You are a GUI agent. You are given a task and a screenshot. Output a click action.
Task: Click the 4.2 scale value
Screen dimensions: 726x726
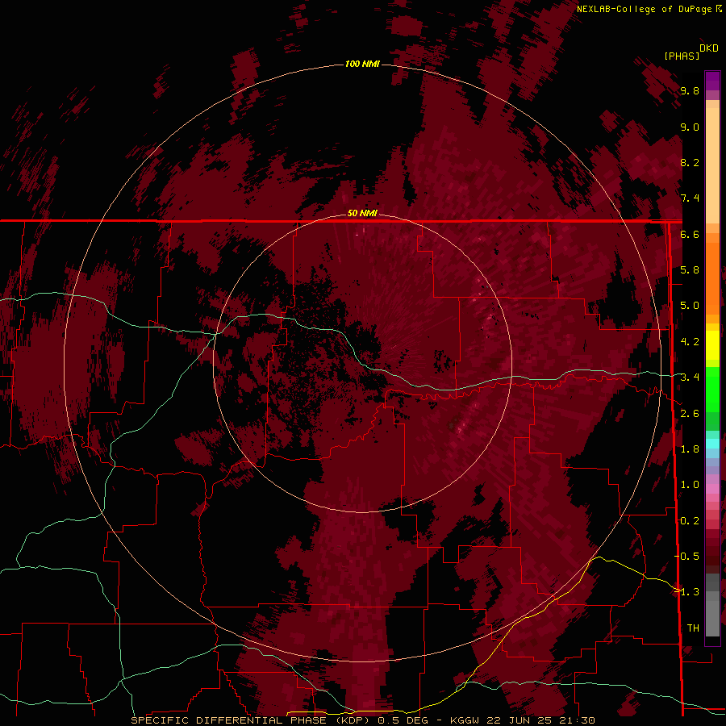690,342
